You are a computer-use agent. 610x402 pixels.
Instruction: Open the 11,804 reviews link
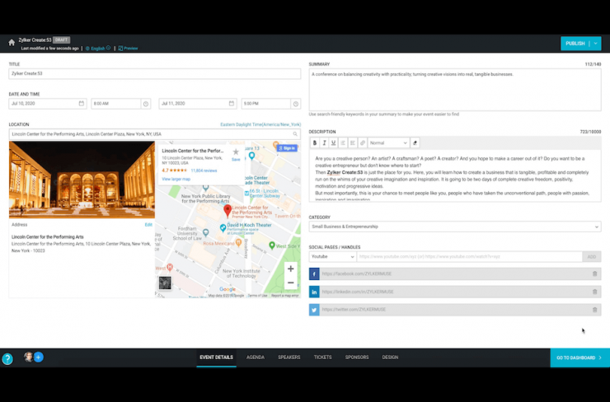204,171
